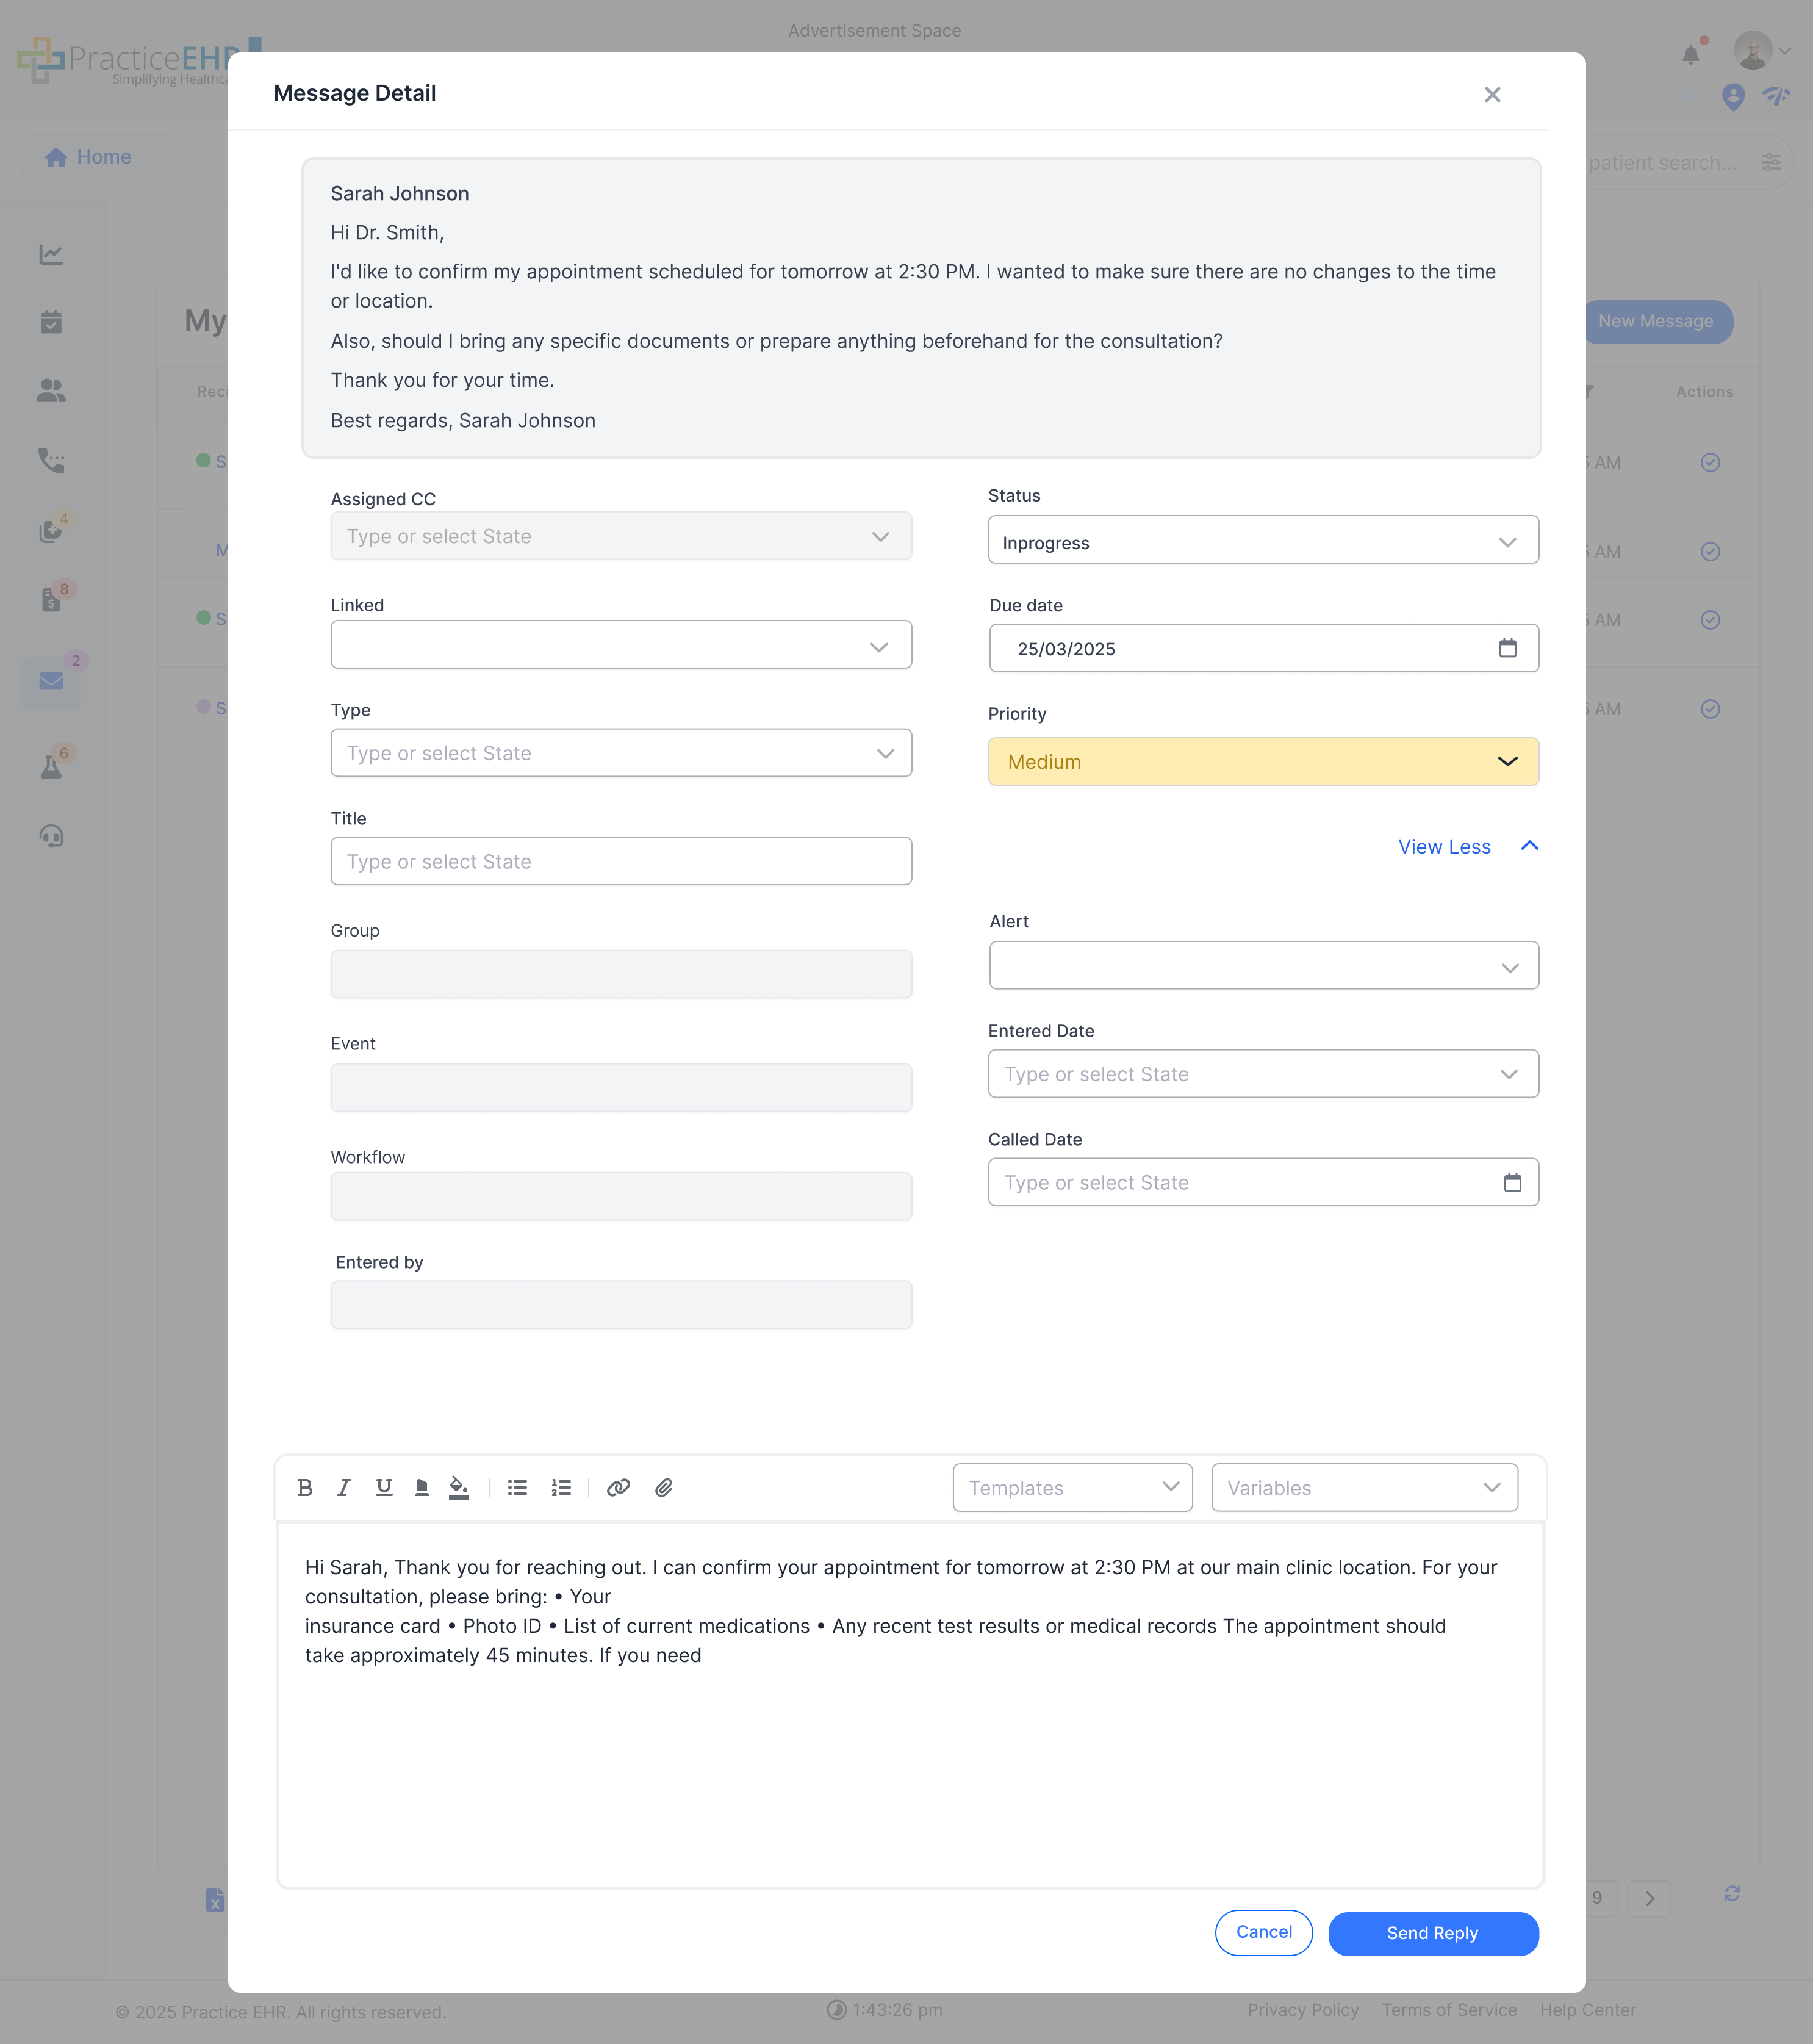Insert a numbered list in the reply
1813x2044 pixels.
(560, 1487)
